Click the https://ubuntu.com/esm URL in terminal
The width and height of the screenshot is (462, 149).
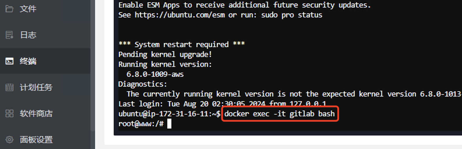(180, 15)
